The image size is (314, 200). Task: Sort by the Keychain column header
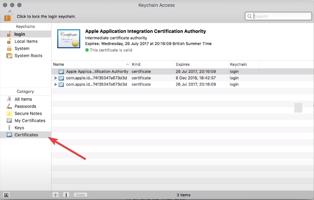(244, 64)
